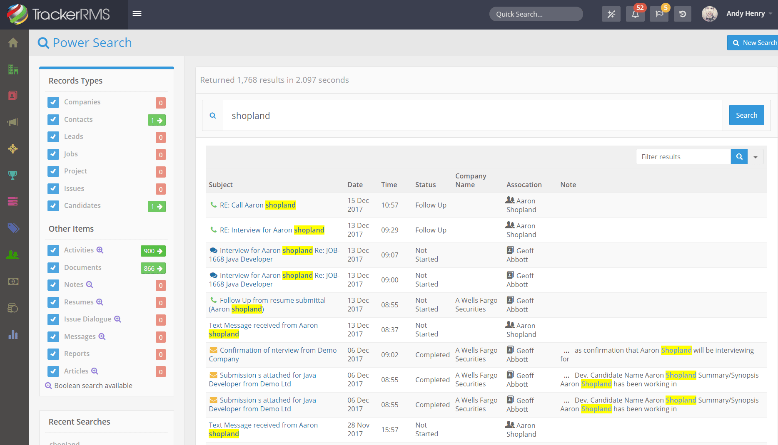Open the flag icon showing 5 alerts
Viewport: 778px width, 445px height.
point(658,14)
